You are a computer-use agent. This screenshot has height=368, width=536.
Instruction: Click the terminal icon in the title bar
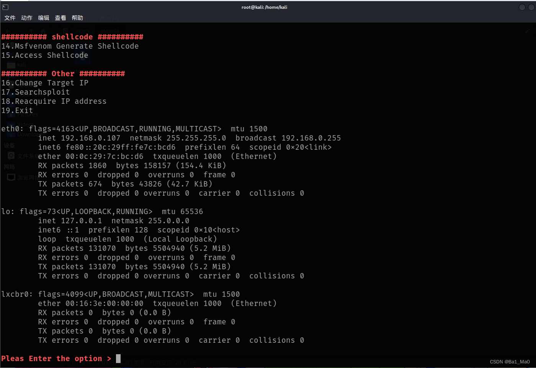pyautogui.click(x=5, y=7)
